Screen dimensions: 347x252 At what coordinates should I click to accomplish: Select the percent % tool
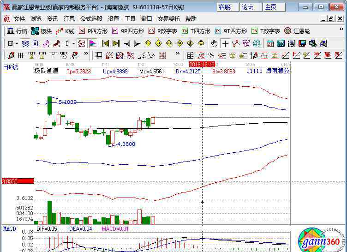[211, 55]
